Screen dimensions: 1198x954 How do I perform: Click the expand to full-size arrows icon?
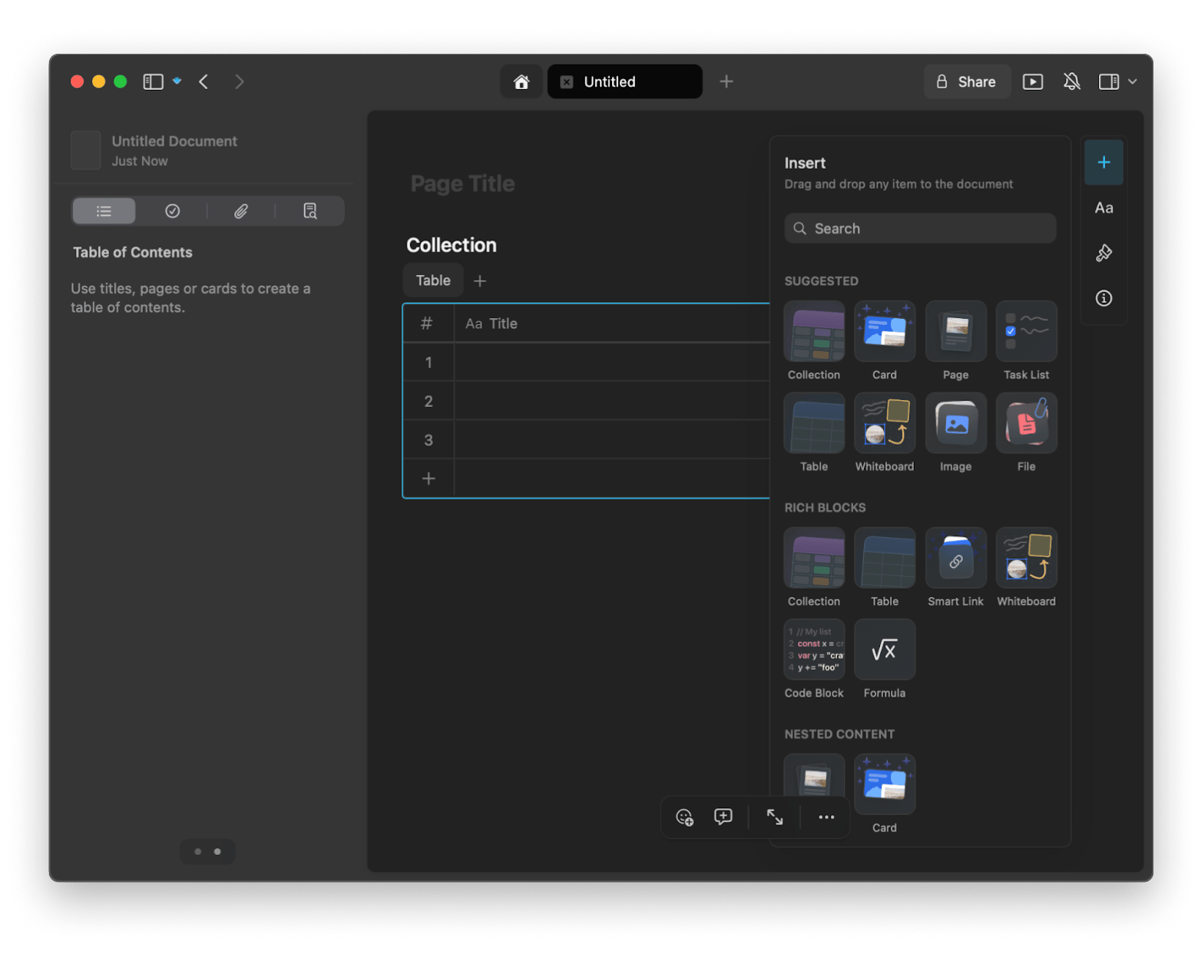tap(775, 817)
